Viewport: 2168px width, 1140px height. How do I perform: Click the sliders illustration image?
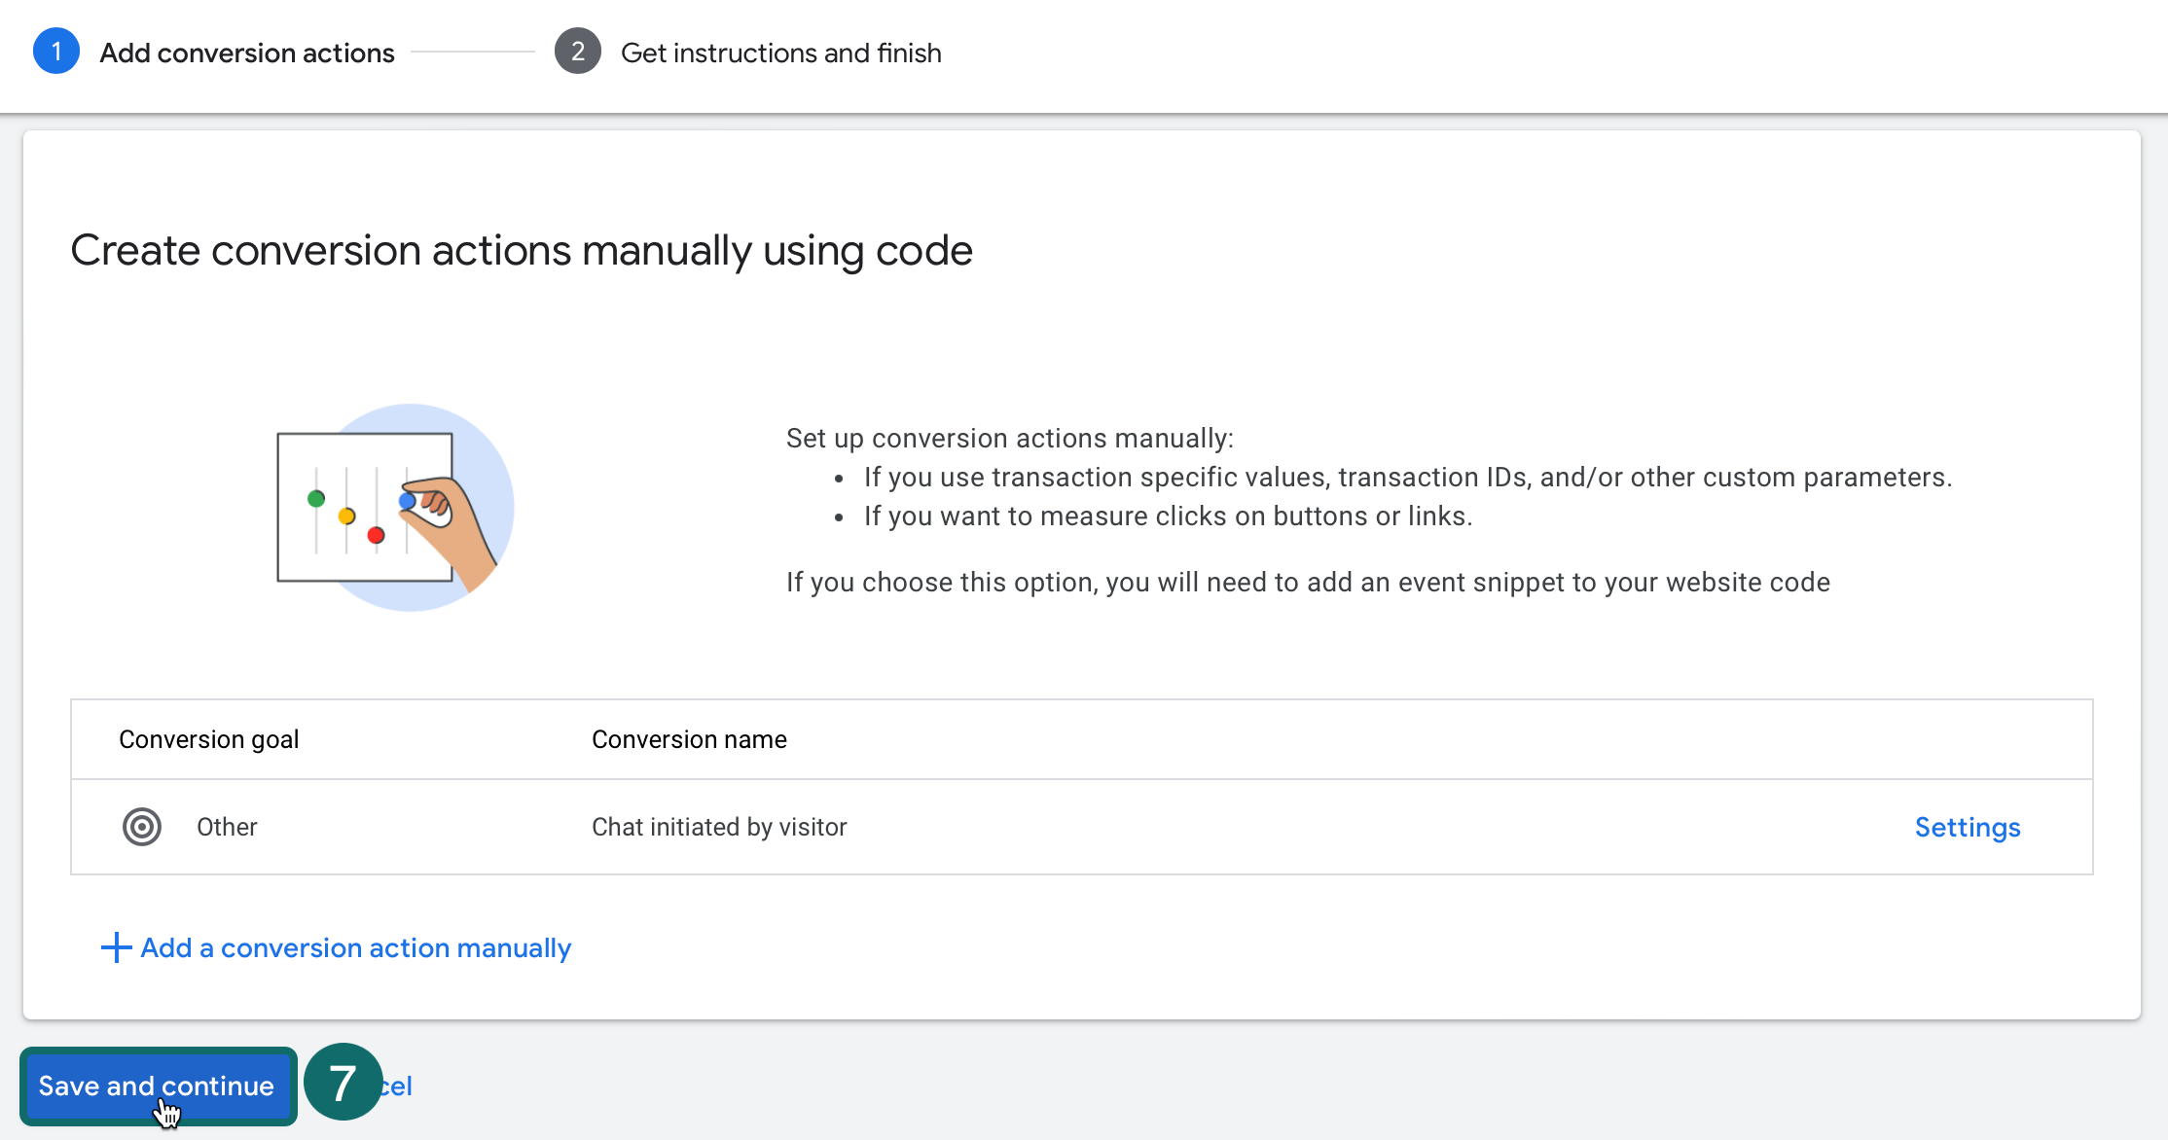pyautogui.click(x=395, y=508)
